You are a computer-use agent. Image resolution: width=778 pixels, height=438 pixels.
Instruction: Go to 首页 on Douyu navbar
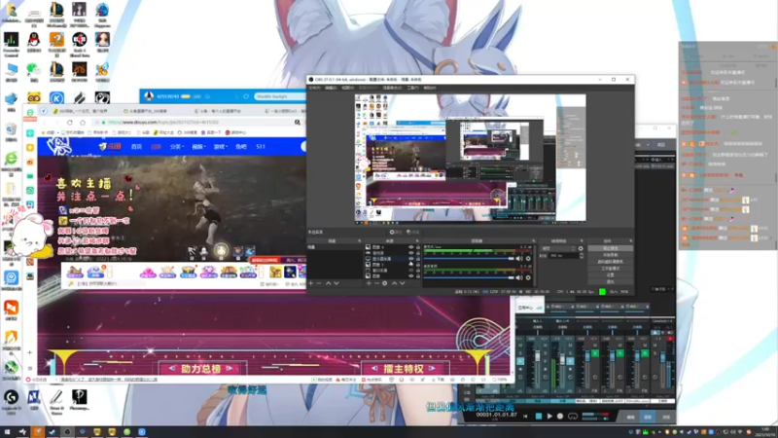(x=137, y=147)
